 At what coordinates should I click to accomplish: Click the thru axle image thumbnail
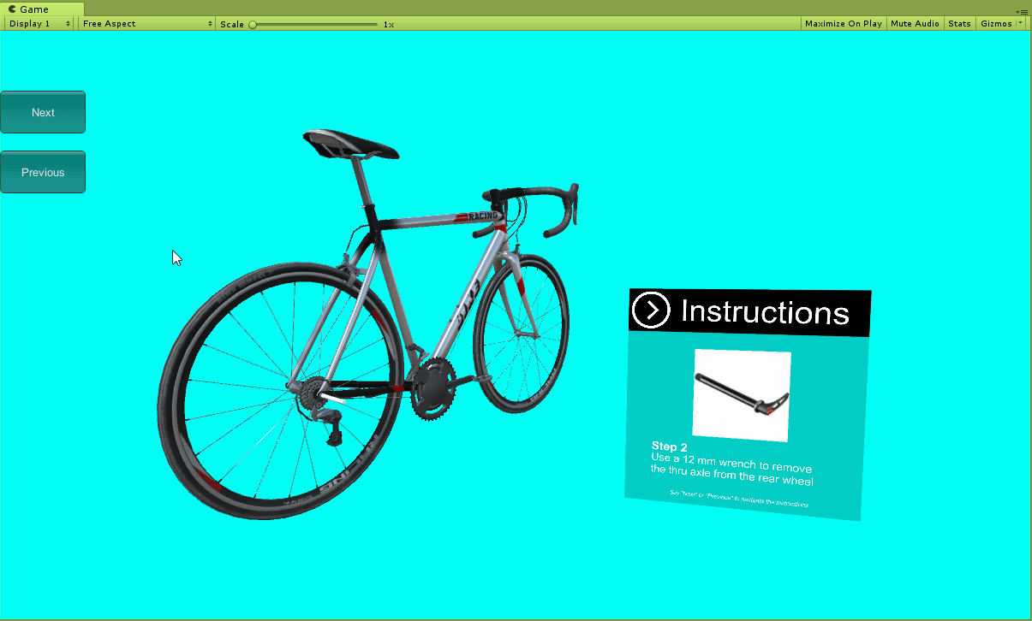(742, 395)
